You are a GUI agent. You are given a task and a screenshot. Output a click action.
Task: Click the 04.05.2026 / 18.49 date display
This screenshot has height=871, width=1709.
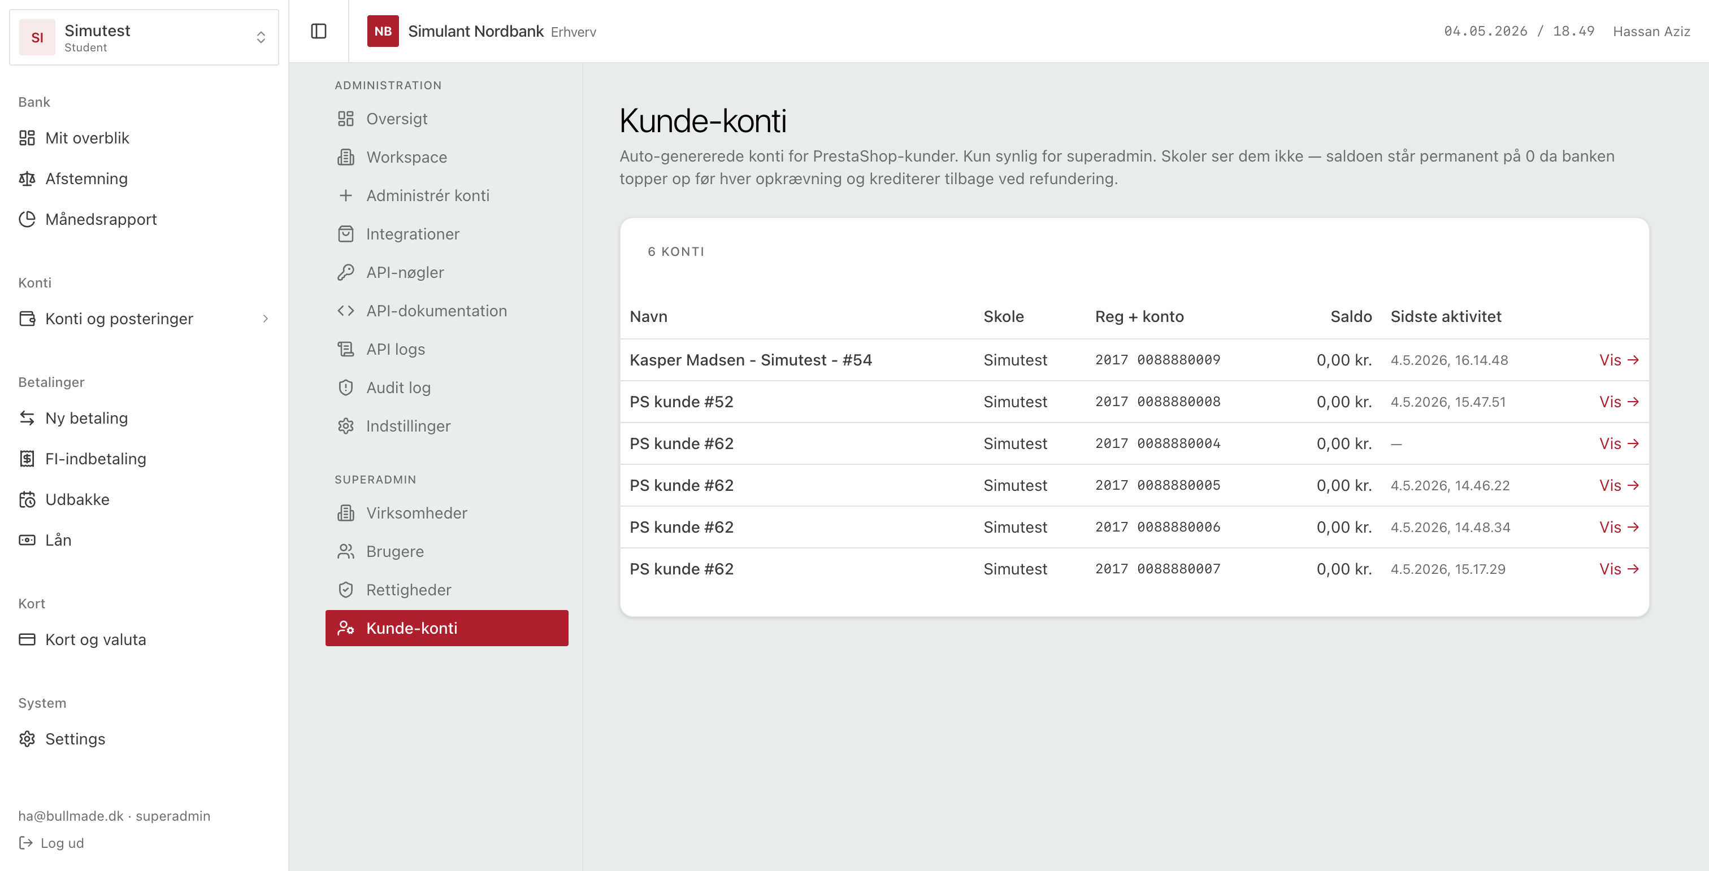[x=1519, y=31]
